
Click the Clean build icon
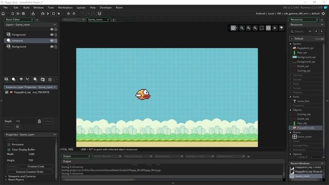(x=59, y=14)
